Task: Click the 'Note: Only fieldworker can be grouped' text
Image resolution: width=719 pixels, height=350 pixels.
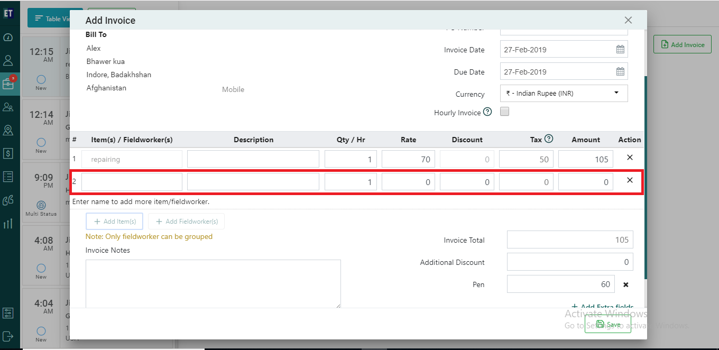Action: tap(149, 236)
